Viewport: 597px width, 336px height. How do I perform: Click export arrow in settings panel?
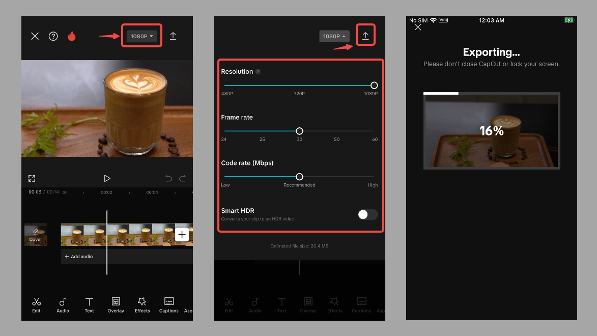coord(365,36)
